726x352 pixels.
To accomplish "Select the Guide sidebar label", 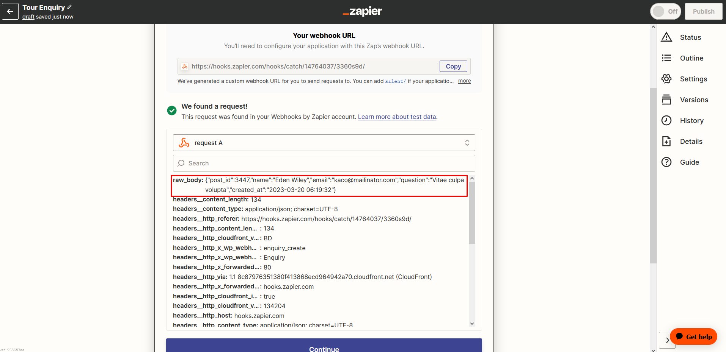I will point(690,162).
